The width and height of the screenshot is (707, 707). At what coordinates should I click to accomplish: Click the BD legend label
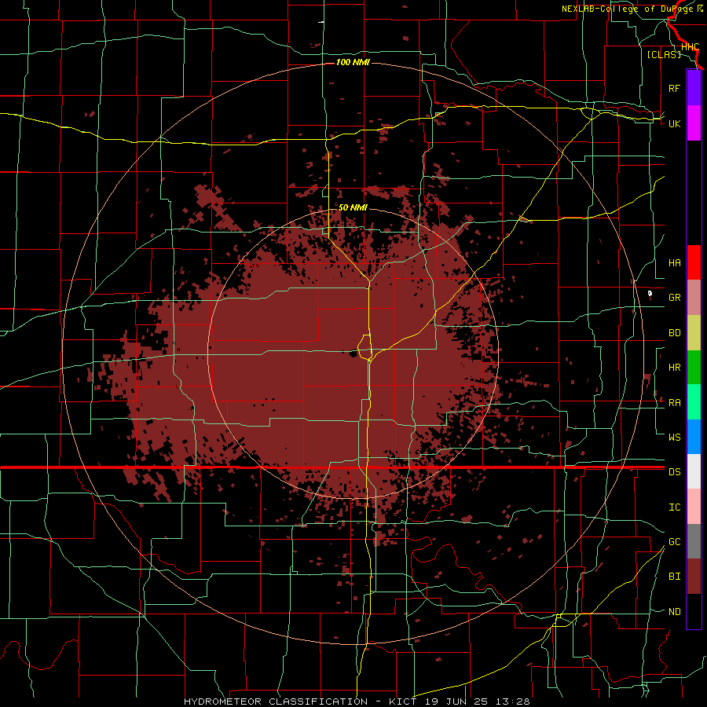coord(674,333)
